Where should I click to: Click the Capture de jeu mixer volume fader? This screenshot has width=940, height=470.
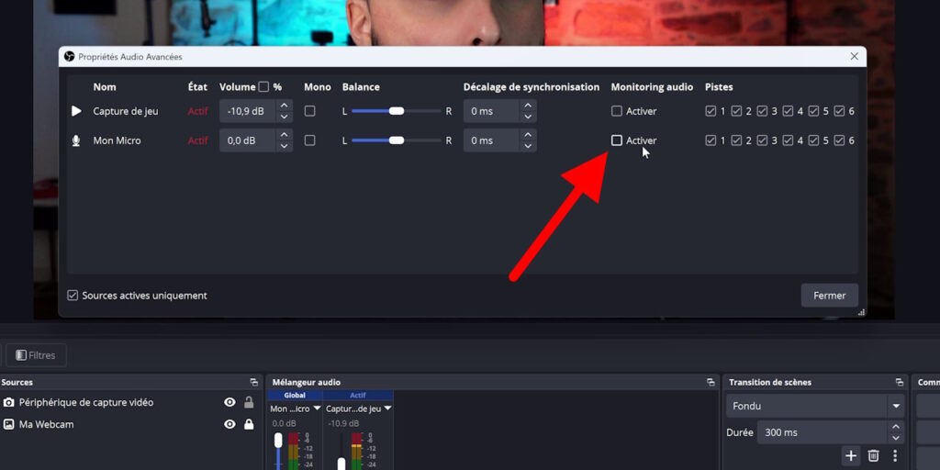pos(341,464)
